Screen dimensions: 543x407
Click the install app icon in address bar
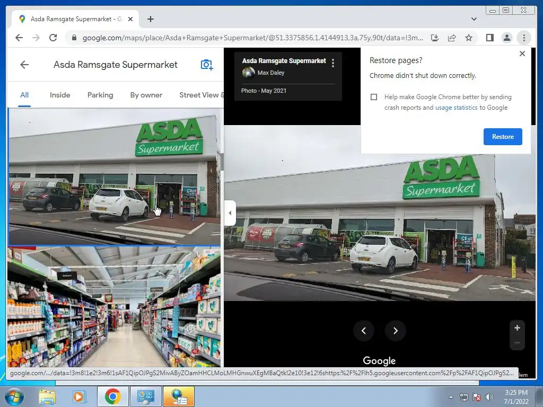[x=435, y=38]
